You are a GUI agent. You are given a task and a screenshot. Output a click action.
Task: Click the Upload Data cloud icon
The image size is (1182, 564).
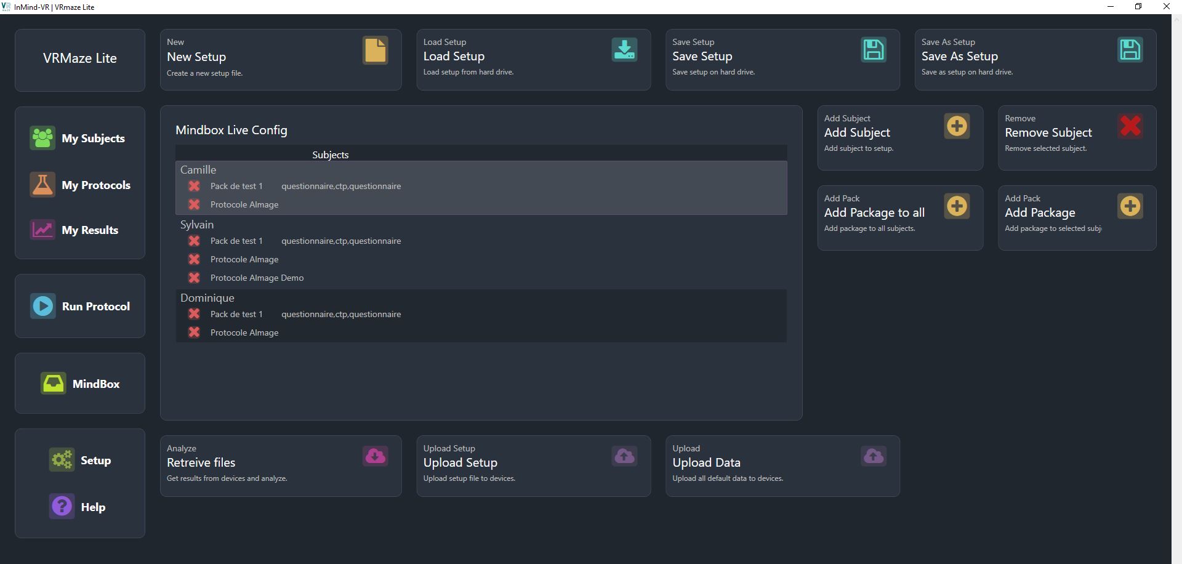coord(873,456)
